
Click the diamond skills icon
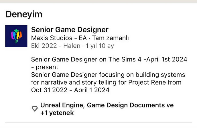click(34, 109)
